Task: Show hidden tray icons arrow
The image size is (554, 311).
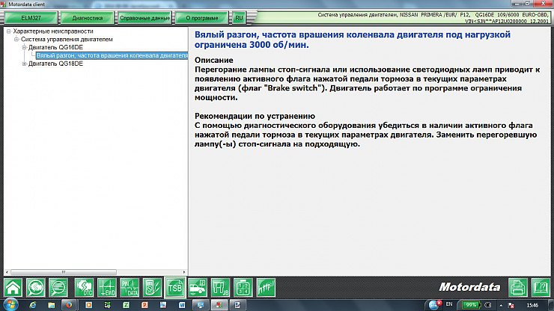Action: point(501,305)
